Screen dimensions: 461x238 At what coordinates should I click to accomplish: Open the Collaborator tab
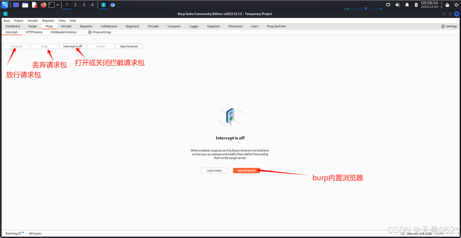click(109, 26)
